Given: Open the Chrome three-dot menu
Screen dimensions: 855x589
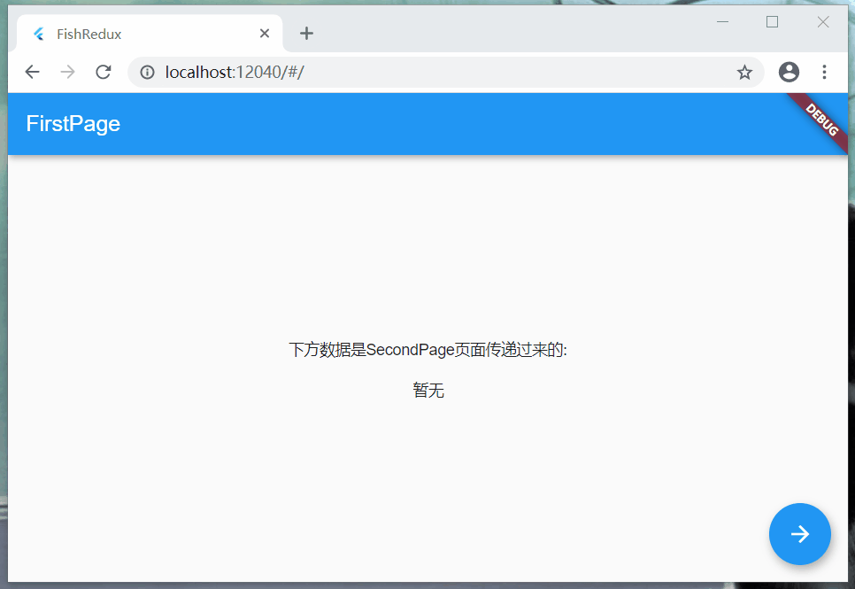Looking at the screenshot, I should (x=824, y=72).
